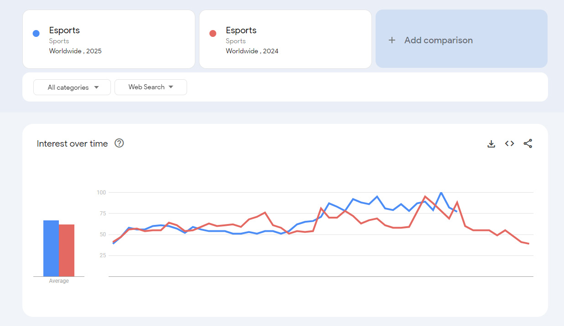564x326 pixels.
Task: Click the Sports topic label under Esports 2025
Action: (59, 41)
